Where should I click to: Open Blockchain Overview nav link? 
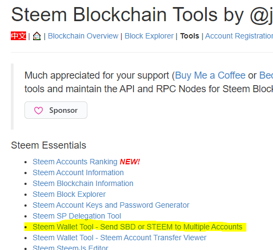click(x=83, y=36)
